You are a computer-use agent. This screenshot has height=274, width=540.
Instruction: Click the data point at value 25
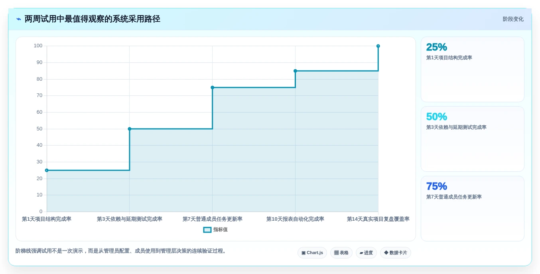click(x=47, y=170)
